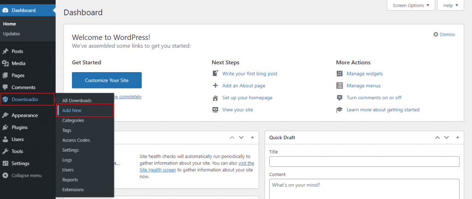This screenshot has width=472, height=199.
Task: Click the Customize Your Site button
Action: pos(106,80)
